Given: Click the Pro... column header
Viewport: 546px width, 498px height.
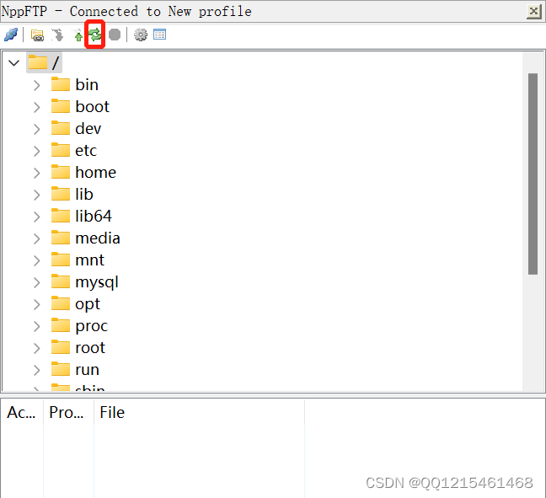Looking at the screenshot, I should pos(68,413).
